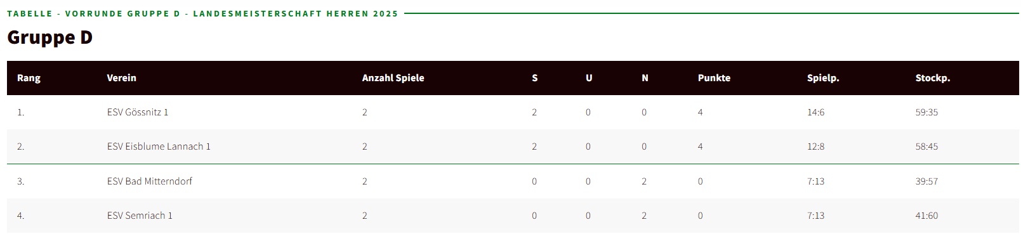
Task: Click Stockp. value 39:57 for Bad Mitterndorf
Action: point(926,181)
